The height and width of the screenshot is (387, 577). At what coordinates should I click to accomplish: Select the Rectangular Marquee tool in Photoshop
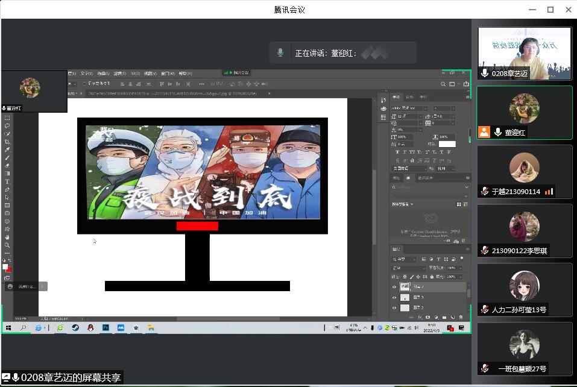[x=7, y=118]
